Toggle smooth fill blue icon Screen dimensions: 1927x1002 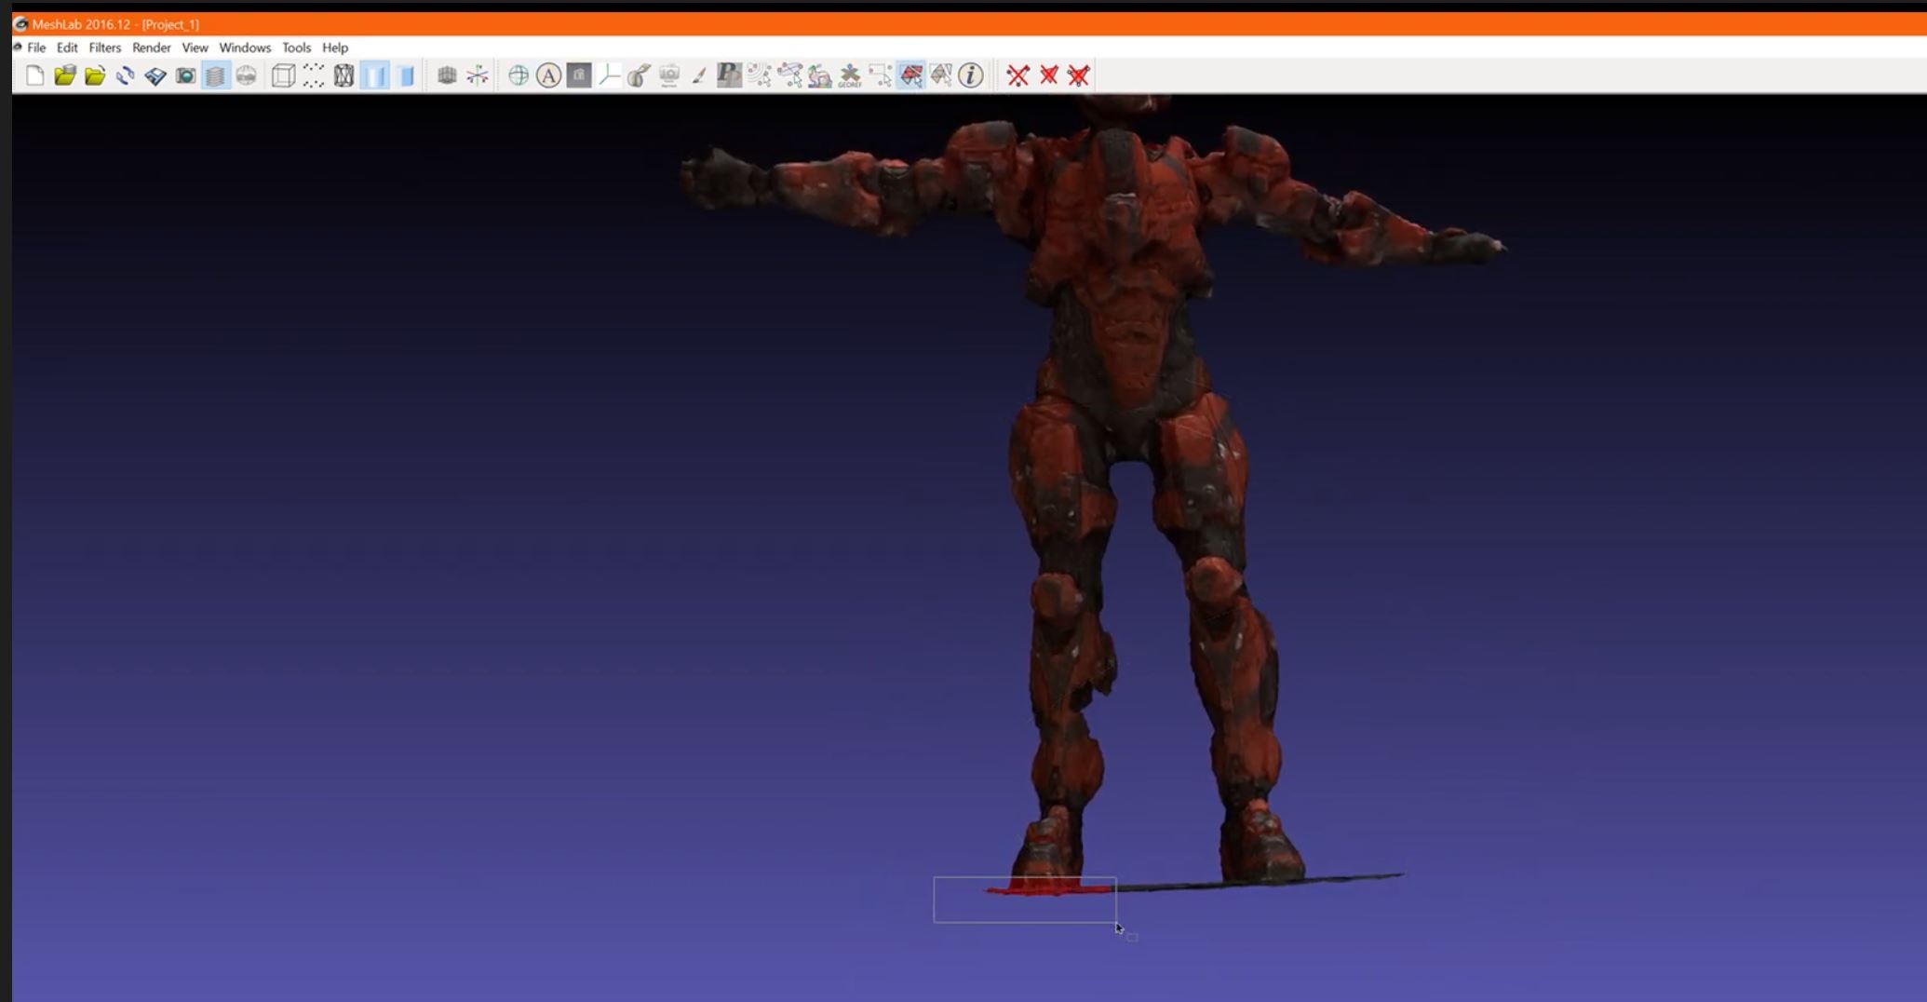406,75
